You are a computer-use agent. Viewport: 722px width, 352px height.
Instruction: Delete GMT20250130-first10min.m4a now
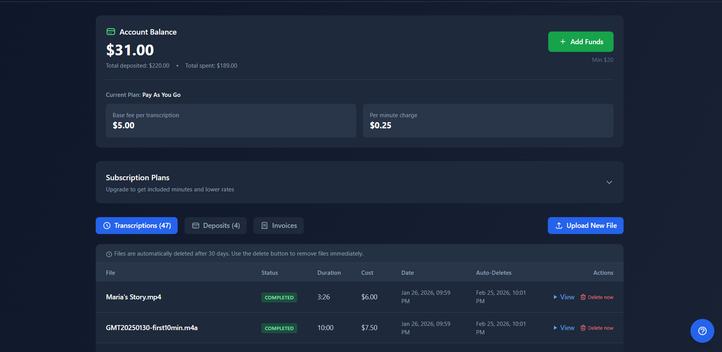(x=597, y=328)
